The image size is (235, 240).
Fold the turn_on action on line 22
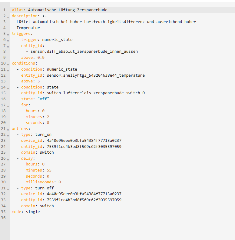pyautogui.click(x=8, y=135)
